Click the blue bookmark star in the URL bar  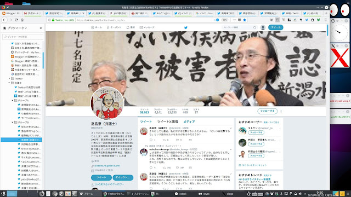click(245, 20)
